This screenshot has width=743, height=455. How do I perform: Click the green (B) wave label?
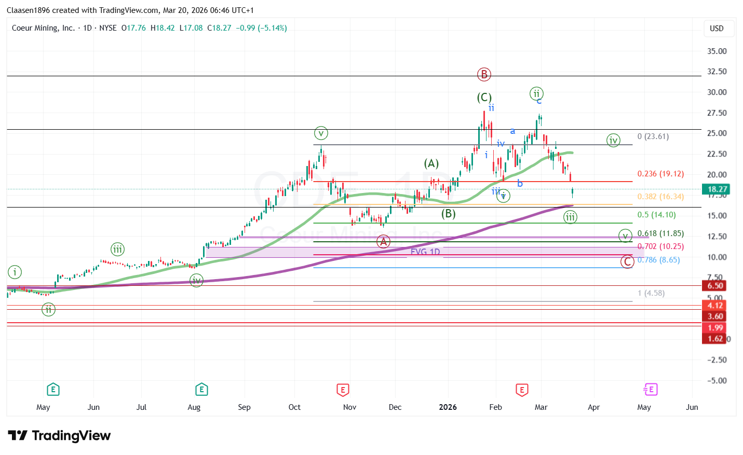click(449, 213)
